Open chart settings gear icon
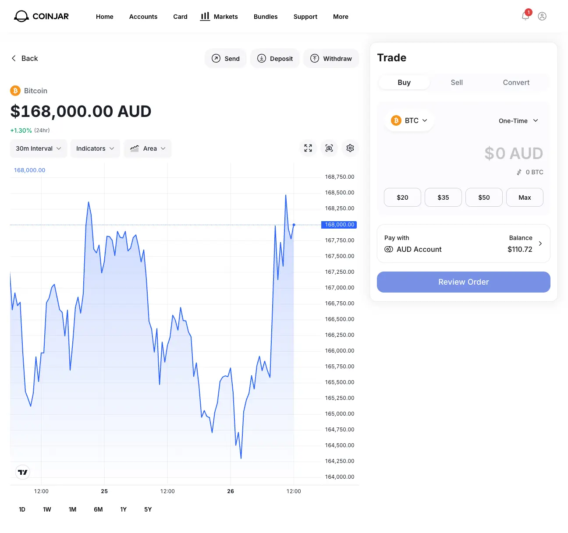Image resolution: width=568 pixels, height=533 pixels. [x=350, y=148]
